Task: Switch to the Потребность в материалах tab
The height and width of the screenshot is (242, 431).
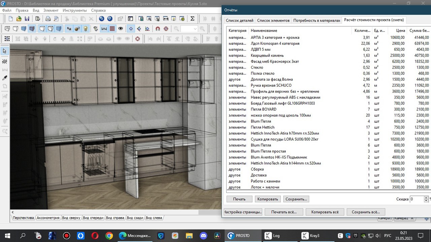Action: (x=316, y=20)
